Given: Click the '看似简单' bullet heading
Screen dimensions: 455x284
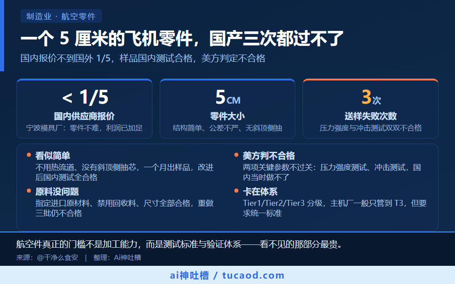Looking at the screenshot, I should pyautogui.click(x=53, y=155).
